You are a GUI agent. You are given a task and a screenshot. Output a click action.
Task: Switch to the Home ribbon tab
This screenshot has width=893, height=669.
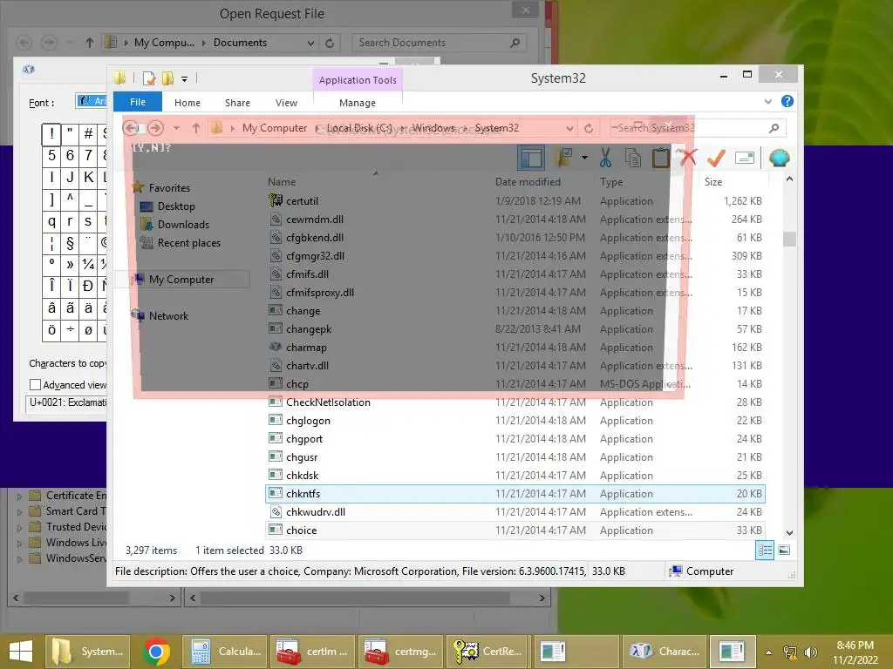pos(187,103)
